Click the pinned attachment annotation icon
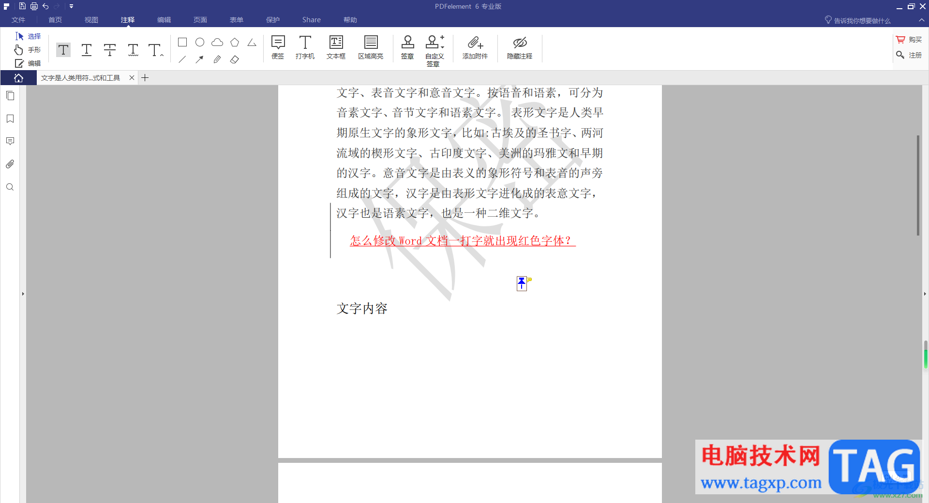 click(522, 283)
